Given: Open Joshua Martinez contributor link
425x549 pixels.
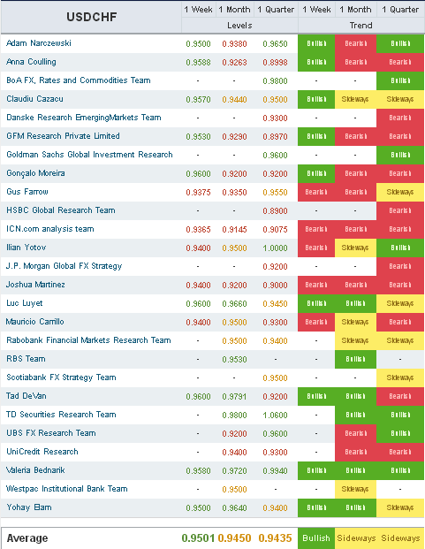Looking at the screenshot, I should click(x=35, y=285).
